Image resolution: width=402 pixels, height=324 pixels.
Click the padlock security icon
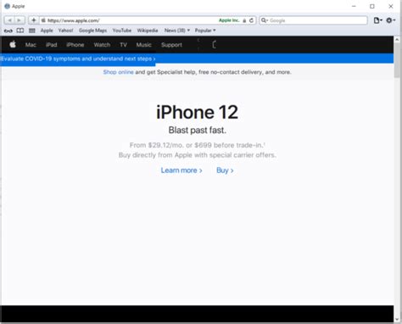[244, 20]
